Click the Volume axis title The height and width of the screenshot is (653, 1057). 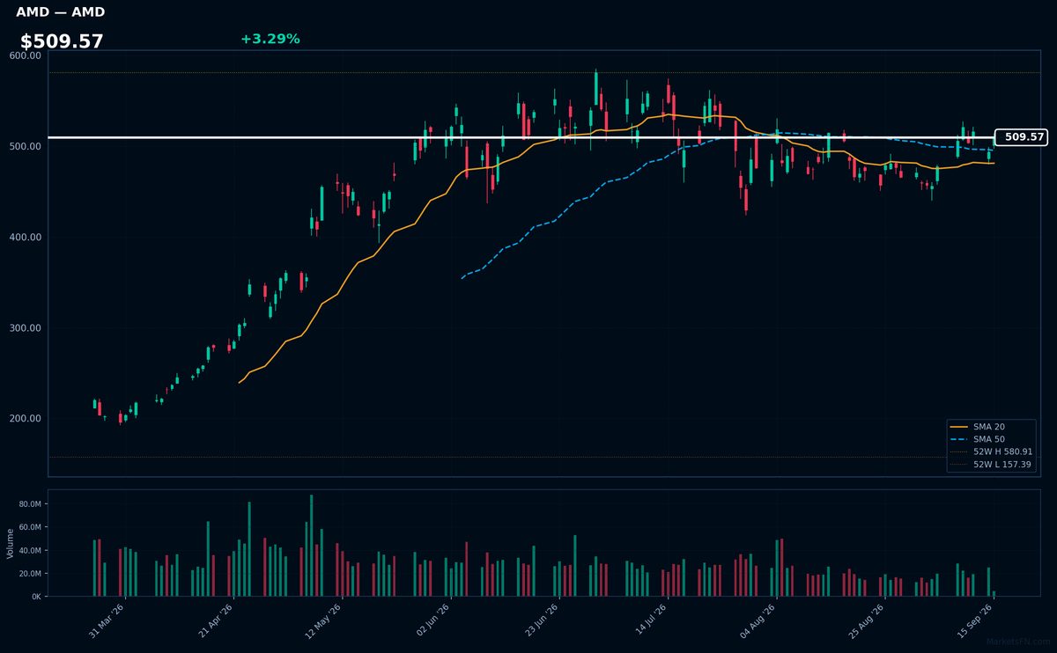11,543
